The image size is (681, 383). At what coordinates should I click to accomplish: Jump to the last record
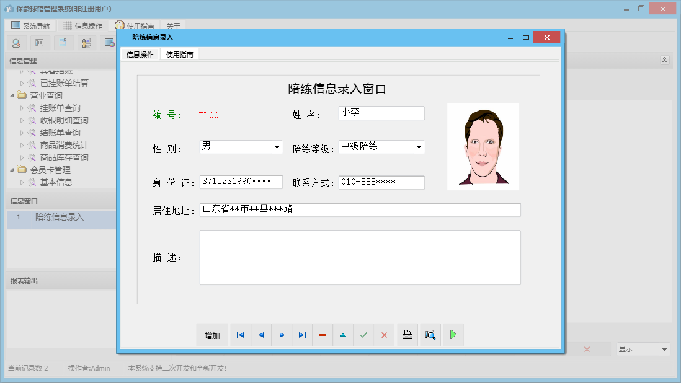coord(302,335)
